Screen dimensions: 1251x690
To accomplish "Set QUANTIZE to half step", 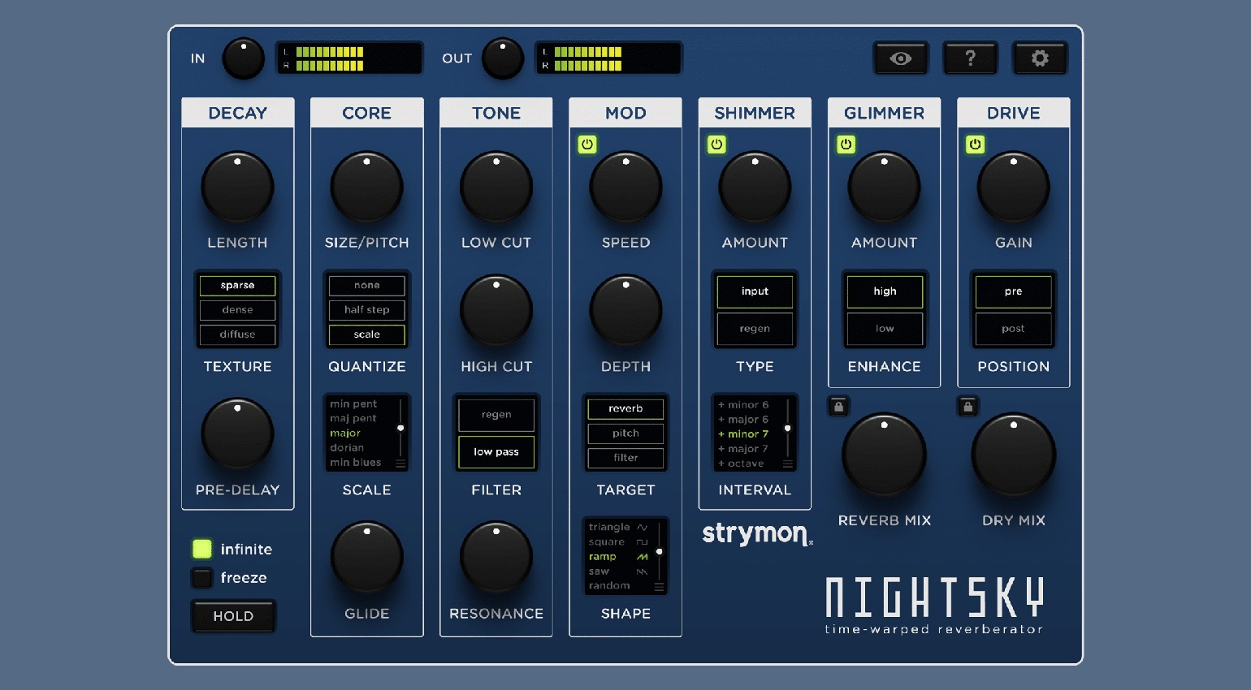I will click(x=366, y=310).
